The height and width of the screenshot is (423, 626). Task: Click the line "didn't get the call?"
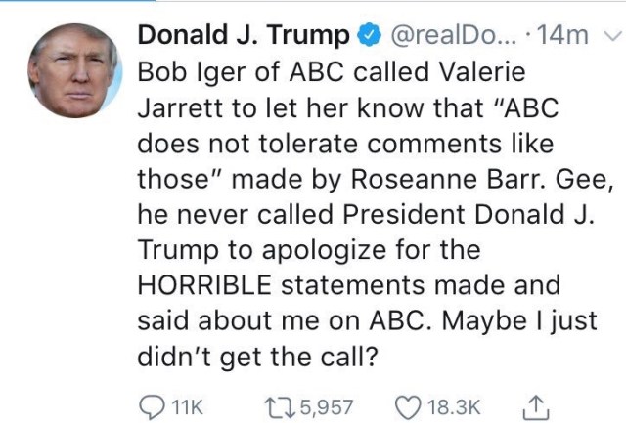point(257,356)
